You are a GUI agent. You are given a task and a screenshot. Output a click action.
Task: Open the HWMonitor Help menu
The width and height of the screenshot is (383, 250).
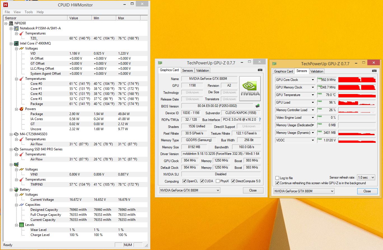coord(40,12)
